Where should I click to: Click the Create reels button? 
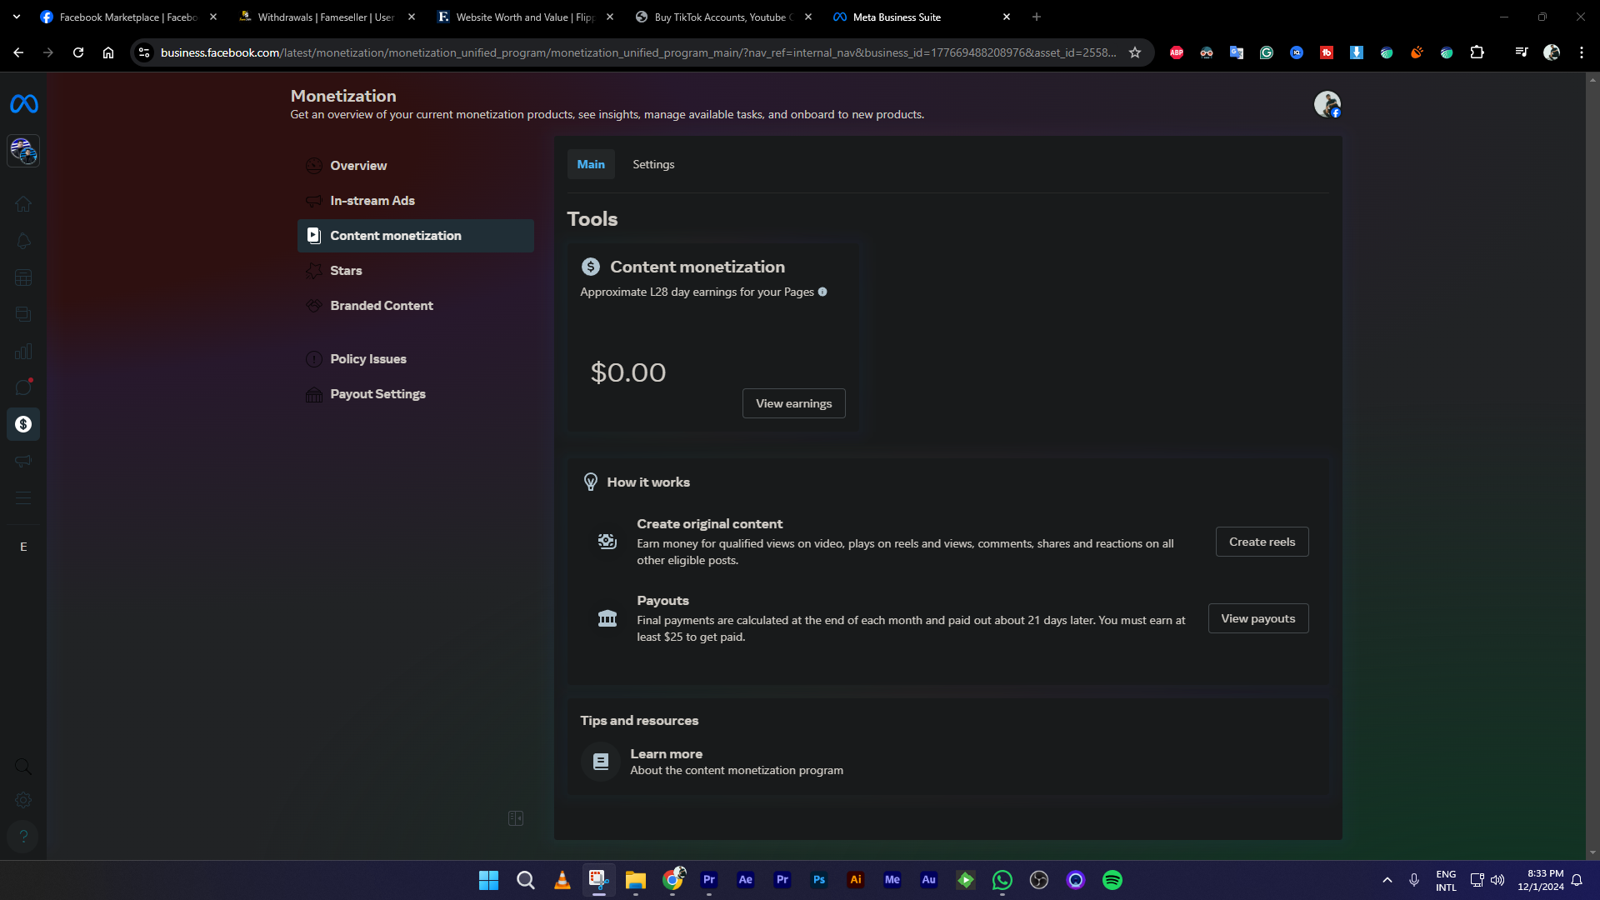point(1262,542)
